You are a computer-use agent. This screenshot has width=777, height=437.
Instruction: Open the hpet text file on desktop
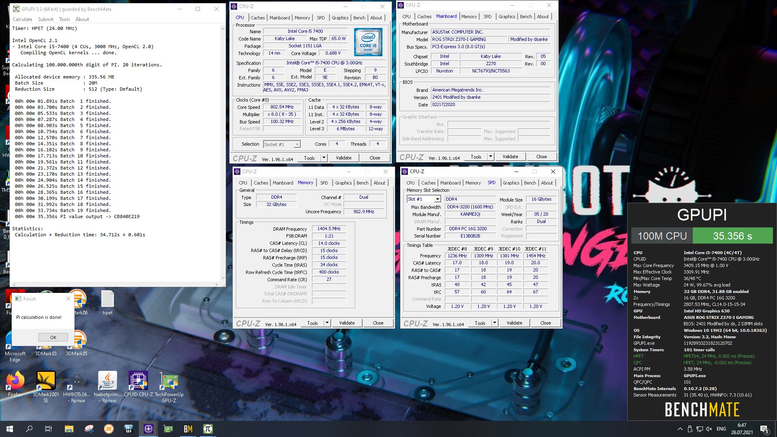[x=107, y=303]
